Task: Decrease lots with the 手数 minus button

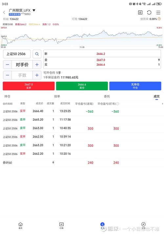Action: pyautogui.click(x=8, y=75)
